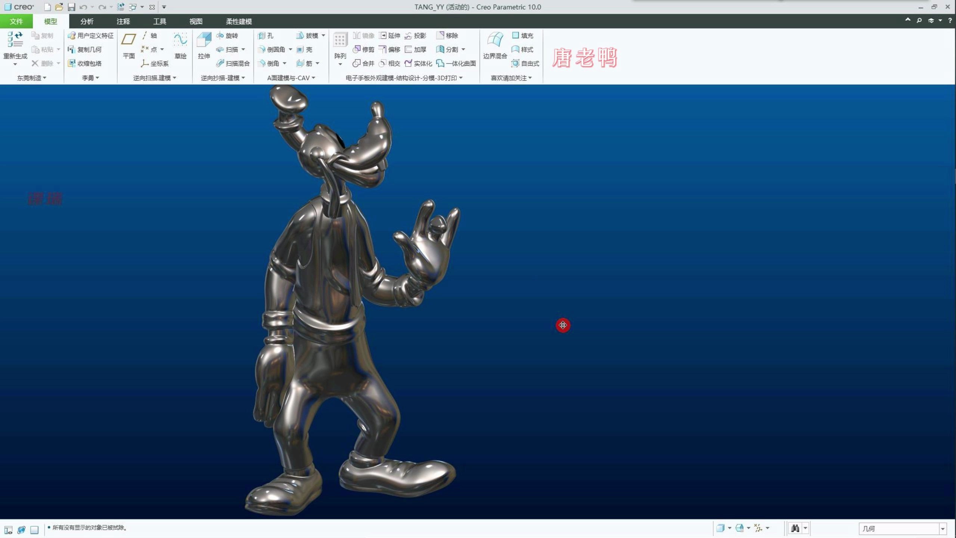Expand the 喜欢请加关注 ribbon group
This screenshot has width=956, height=538.
[511, 78]
